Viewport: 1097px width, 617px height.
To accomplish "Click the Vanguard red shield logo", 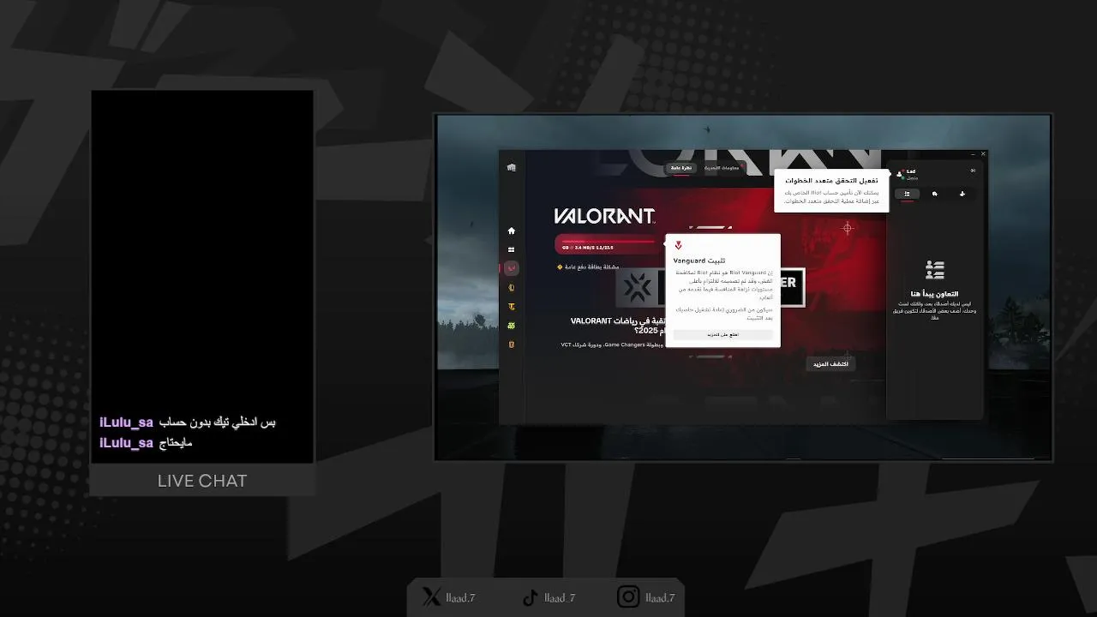I will (678, 246).
